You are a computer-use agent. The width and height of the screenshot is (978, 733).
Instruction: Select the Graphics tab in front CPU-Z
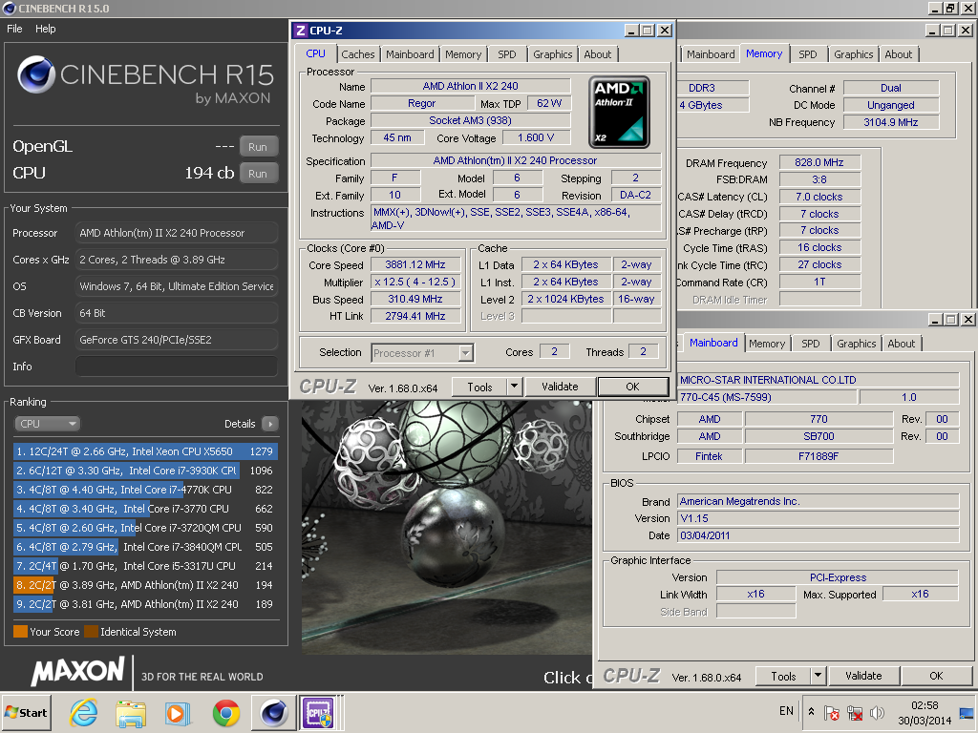click(552, 54)
